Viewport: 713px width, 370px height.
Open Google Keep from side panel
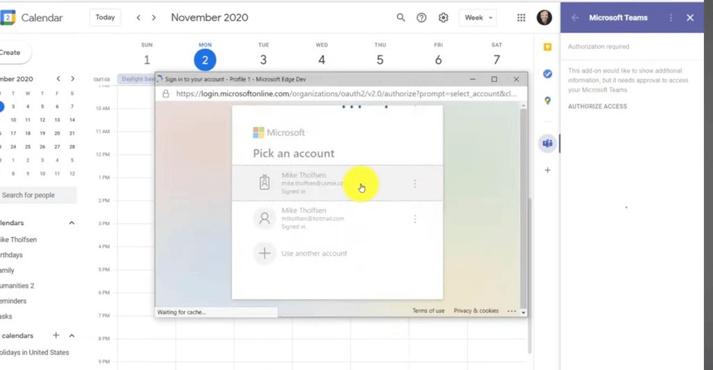point(547,47)
